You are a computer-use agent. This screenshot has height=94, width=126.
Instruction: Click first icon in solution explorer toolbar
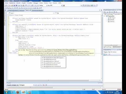pos(105,12)
